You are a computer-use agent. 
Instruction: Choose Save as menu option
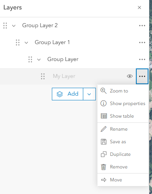point(123,142)
